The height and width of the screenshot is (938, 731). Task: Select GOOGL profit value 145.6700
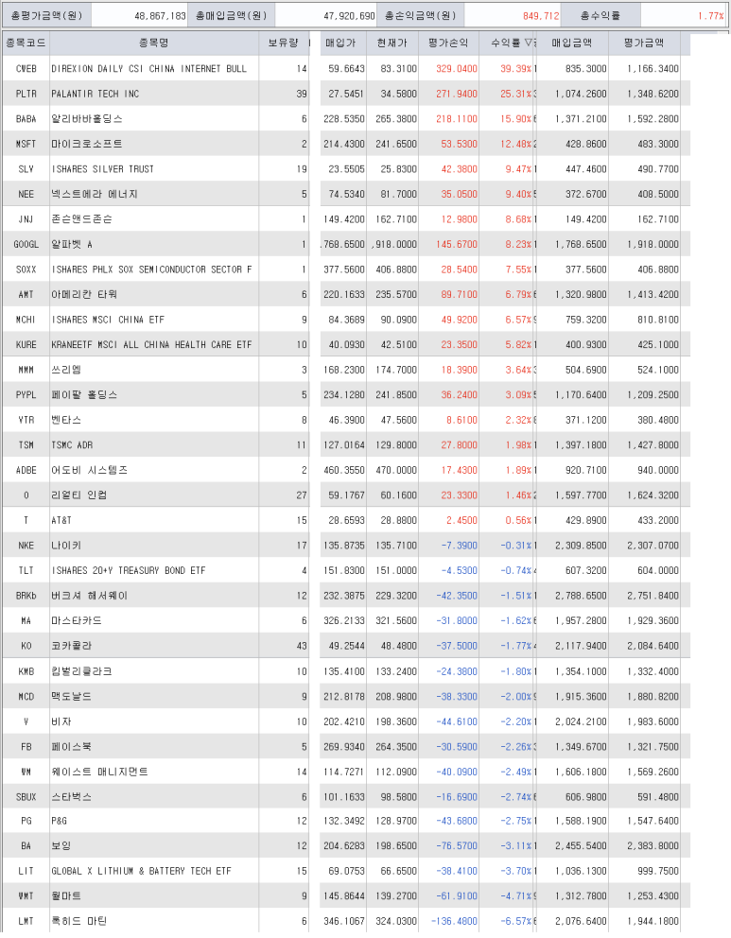coord(457,245)
